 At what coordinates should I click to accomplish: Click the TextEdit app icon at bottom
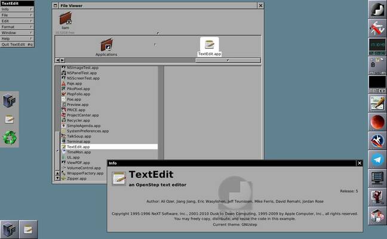click(x=28, y=229)
